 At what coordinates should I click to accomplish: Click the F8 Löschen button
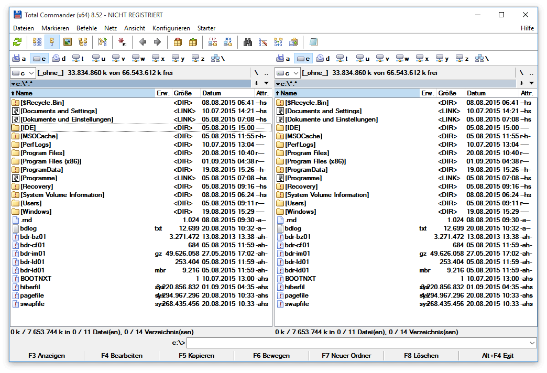(x=421, y=356)
